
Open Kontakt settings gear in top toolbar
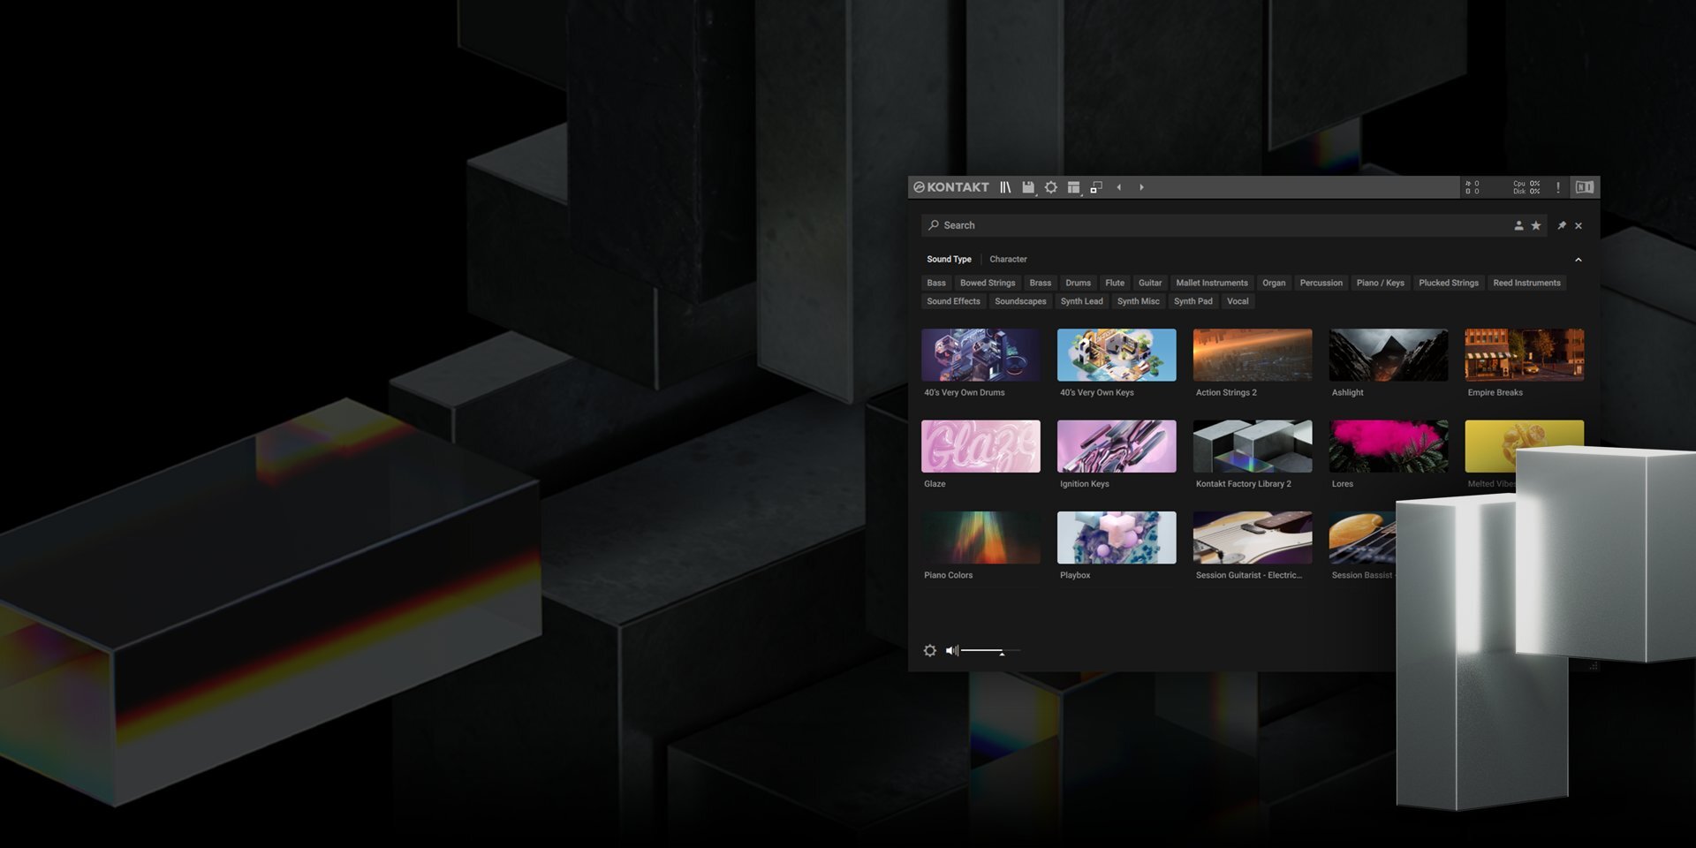pos(1051,187)
